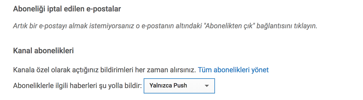363x100 pixels.
Task: Select the Aboneliği iptal edilen e-postalar heading
Action: point(67,9)
